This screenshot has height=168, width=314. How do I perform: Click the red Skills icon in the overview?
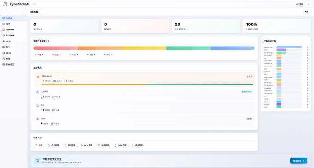37,119
